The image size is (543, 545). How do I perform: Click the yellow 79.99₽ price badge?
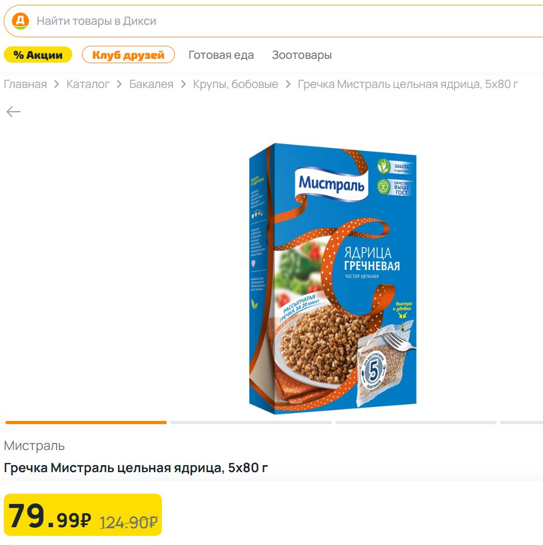tap(50, 515)
